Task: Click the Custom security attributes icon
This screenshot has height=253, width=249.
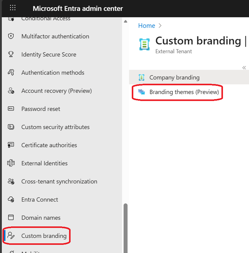Action: click(x=11, y=127)
